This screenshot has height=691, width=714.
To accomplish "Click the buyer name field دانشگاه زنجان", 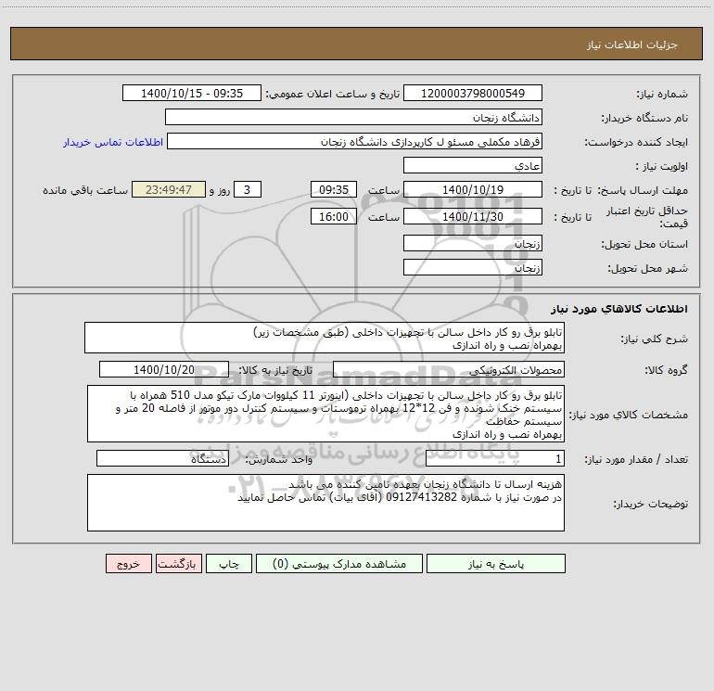I will 353,117.
